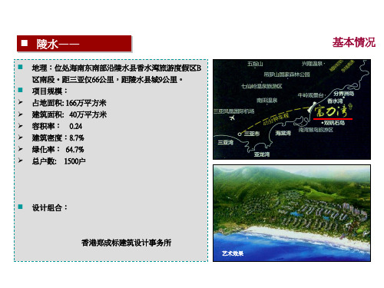Select the 陵水—— red title banner
This screenshot has width=384, height=288.
point(74,44)
